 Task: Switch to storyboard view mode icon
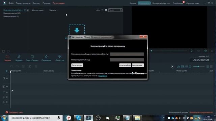211,67
